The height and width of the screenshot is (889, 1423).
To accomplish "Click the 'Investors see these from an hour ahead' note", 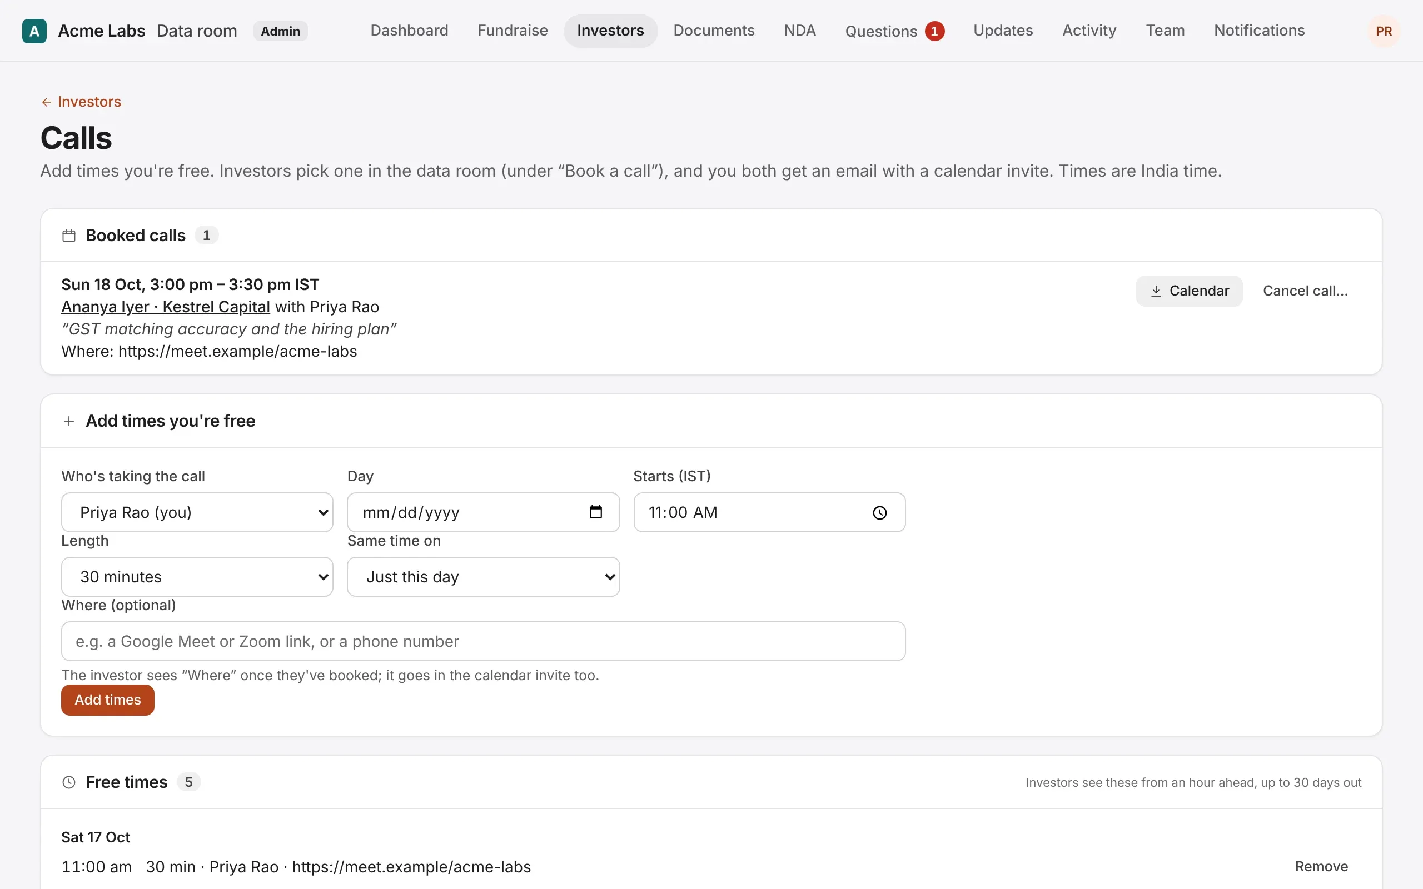I will click(x=1193, y=782).
